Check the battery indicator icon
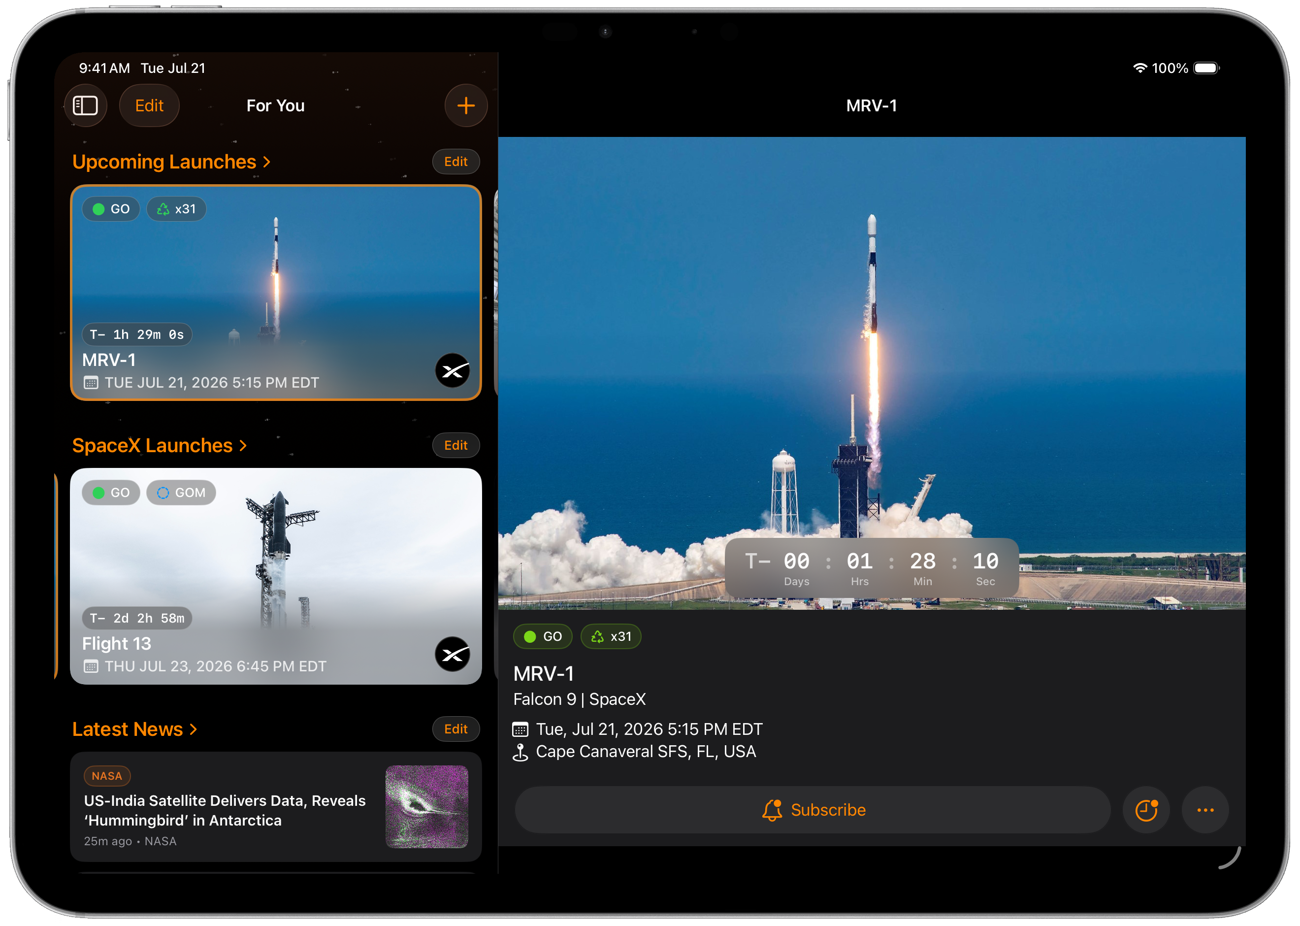 (x=1206, y=68)
